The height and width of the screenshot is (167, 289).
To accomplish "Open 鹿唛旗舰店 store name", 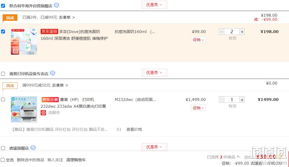I will click(x=19, y=148).
